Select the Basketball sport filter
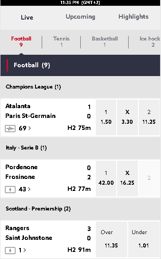Viewport: 161px width, 259px height. point(105,42)
